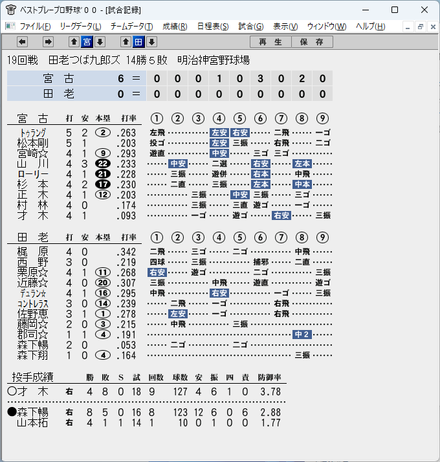Select the blue 宮 team icon
Viewport: 440px width, 462px height.
click(x=87, y=42)
